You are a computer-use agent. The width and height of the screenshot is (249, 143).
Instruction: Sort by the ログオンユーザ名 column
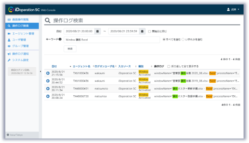point(105,66)
